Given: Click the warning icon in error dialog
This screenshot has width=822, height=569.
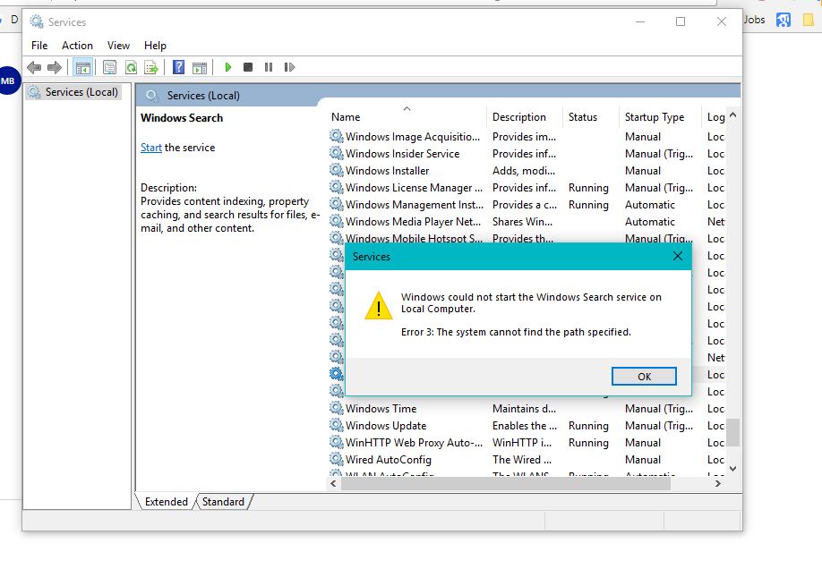Looking at the screenshot, I should [379, 305].
